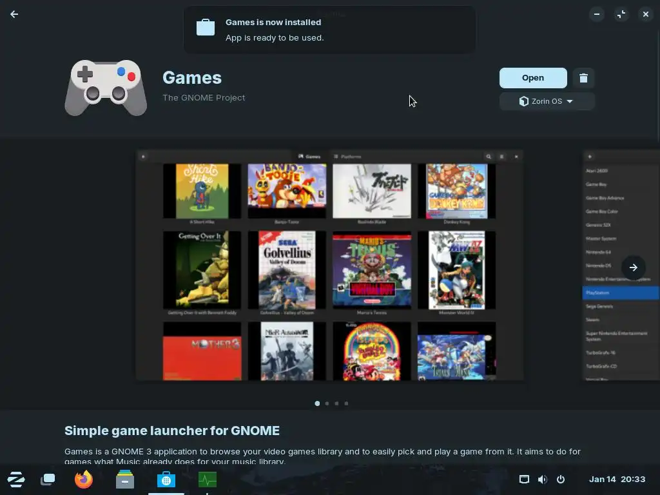Viewport: 660px width, 495px height.
Task: Open the volume control in tray
Action: [543, 480]
